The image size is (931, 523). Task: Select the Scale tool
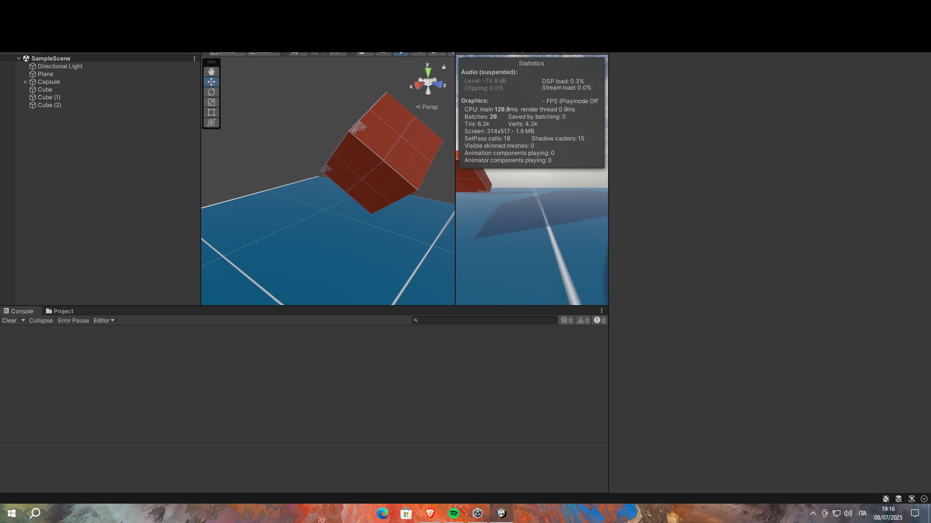[211, 102]
